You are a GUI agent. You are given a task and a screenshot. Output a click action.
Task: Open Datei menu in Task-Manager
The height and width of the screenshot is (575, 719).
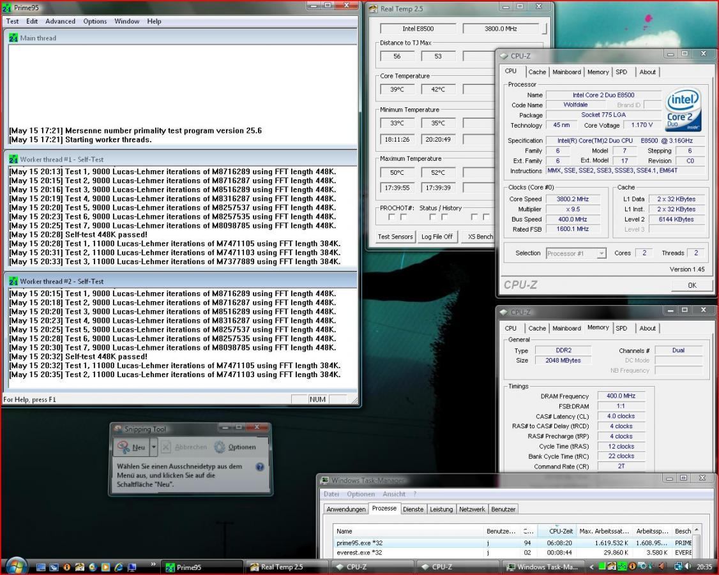(331, 494)
